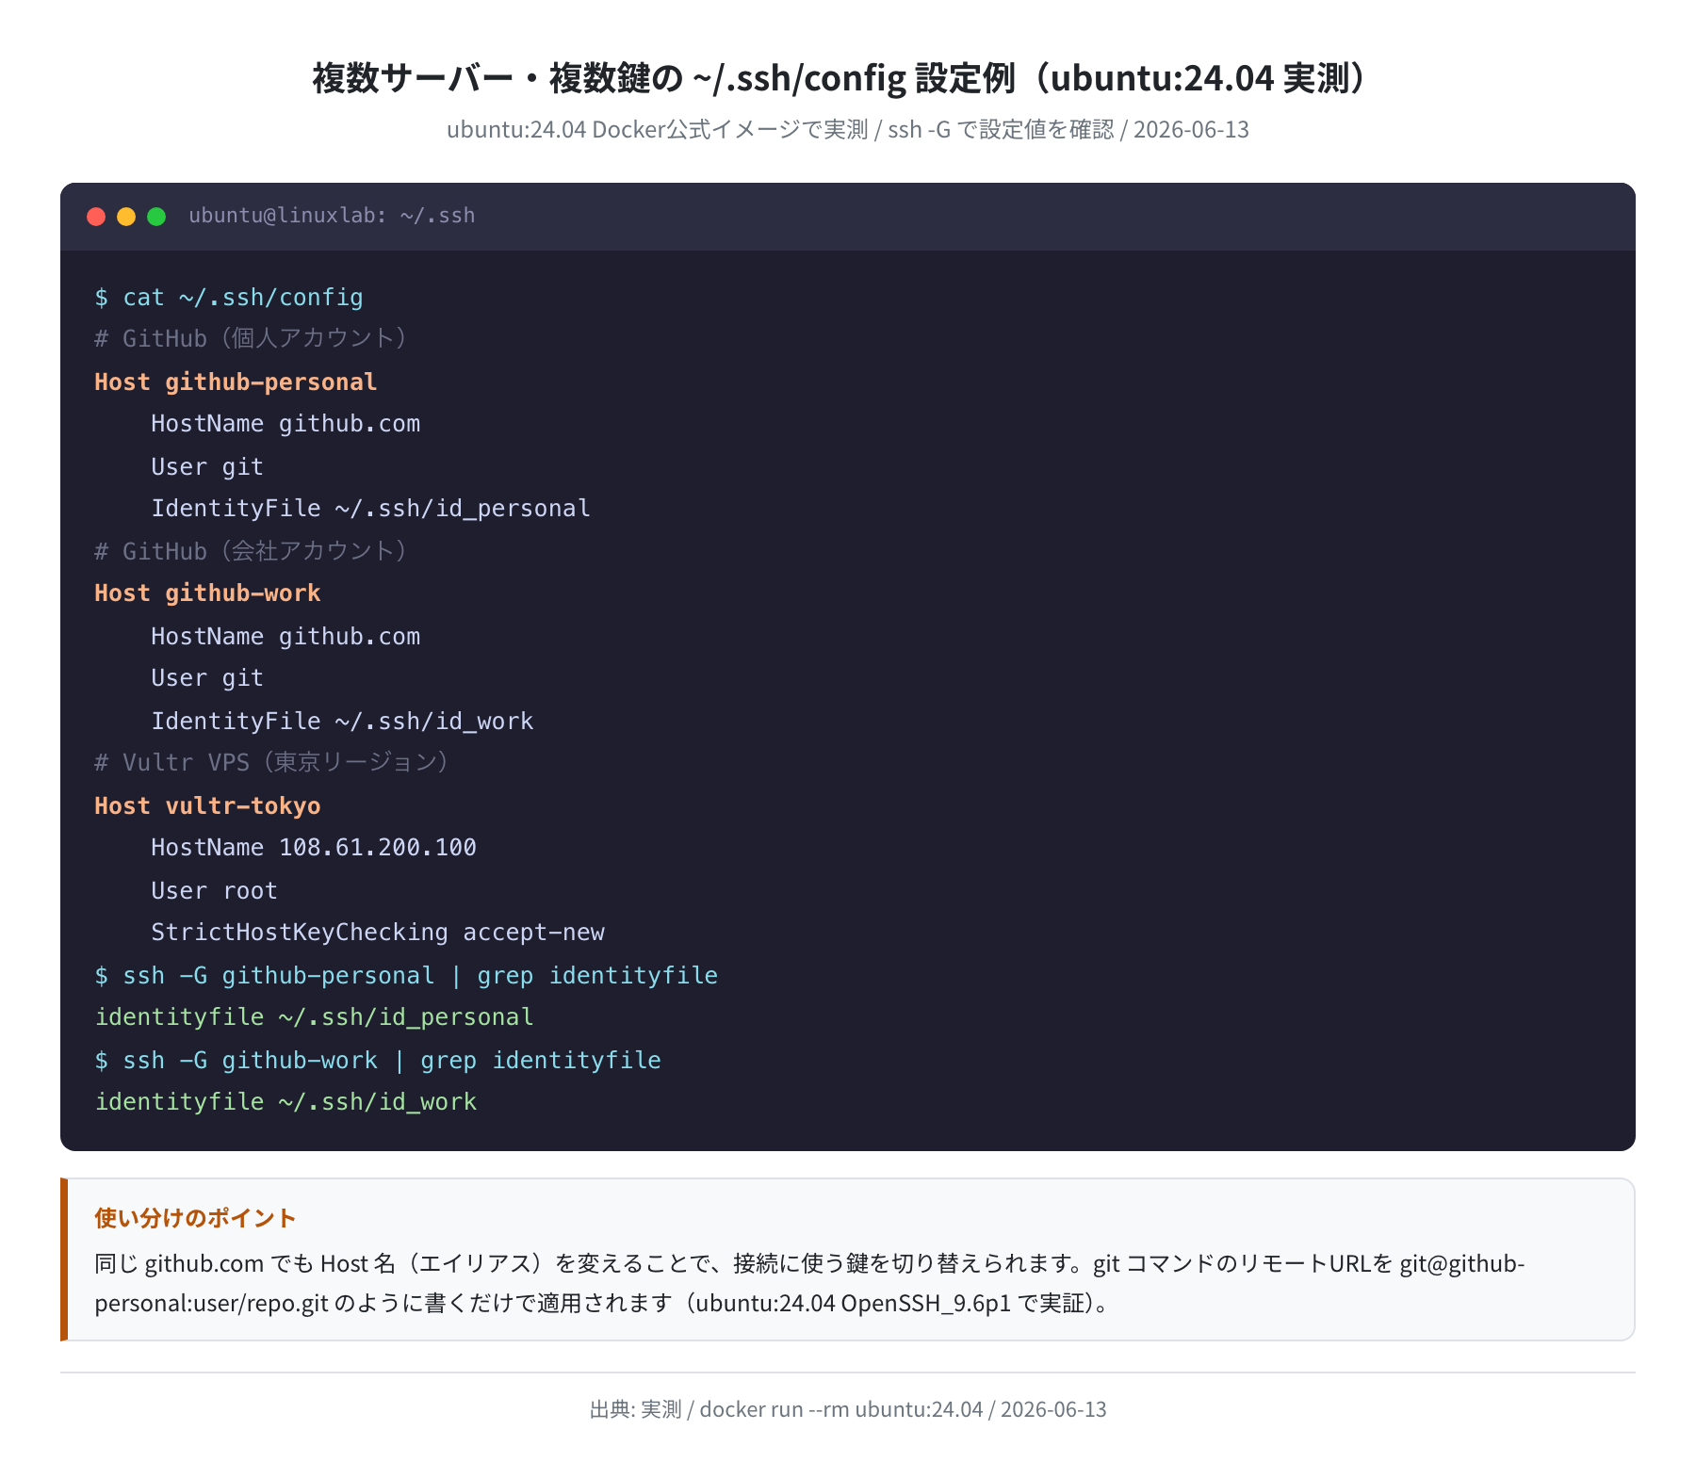Select the line 'Host vultr-tokyo'
The width and height of the screenshot is (1696, 1462).
207,806
